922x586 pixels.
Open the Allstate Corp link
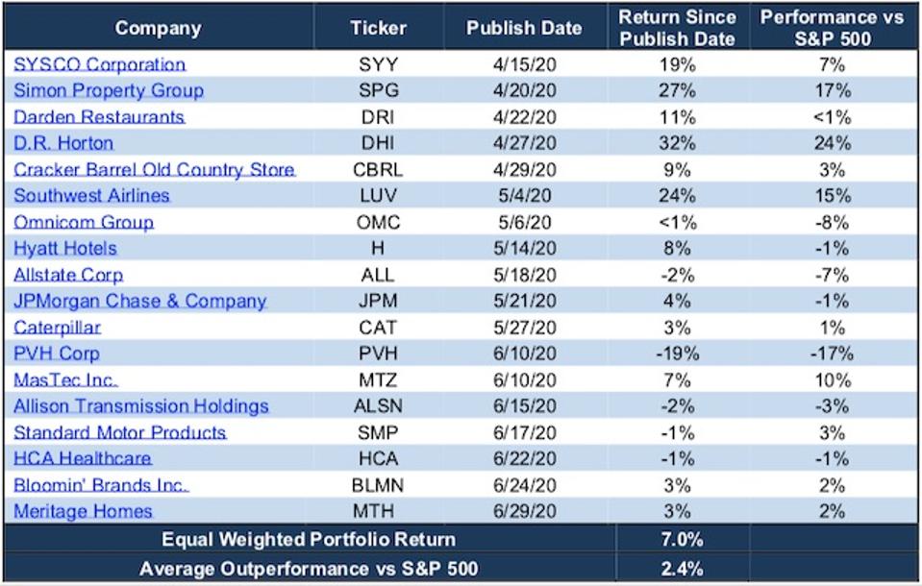click(68, 275)
